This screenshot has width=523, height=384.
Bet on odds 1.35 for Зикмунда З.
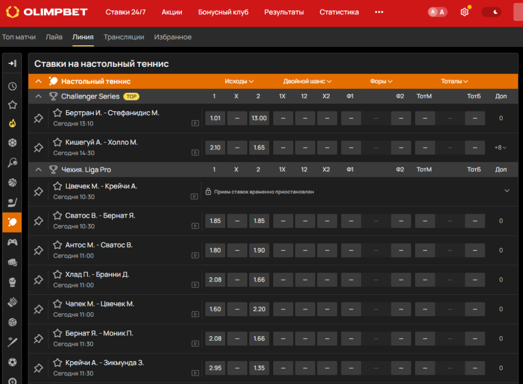[259, 368]
